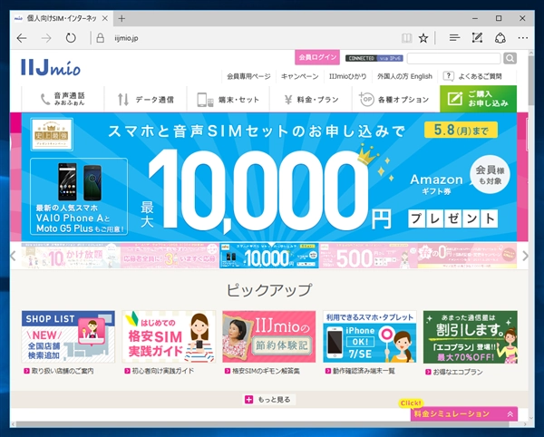Image resolution: width=544 pixels, height=437 pixels.
Task: Add page to favorites with star icon
Action: (x=423, y=38)
